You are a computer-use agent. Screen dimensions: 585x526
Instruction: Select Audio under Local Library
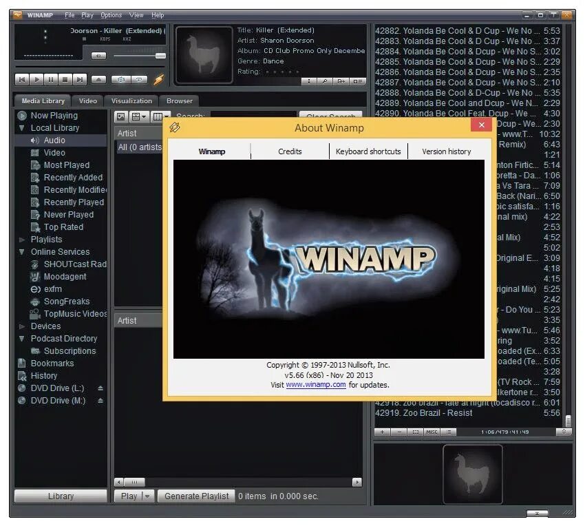(x=54, y=140)
